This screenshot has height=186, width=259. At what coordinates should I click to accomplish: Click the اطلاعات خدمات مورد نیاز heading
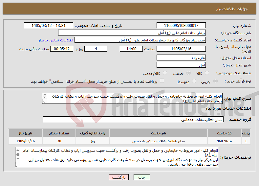[x=228, y=108]
